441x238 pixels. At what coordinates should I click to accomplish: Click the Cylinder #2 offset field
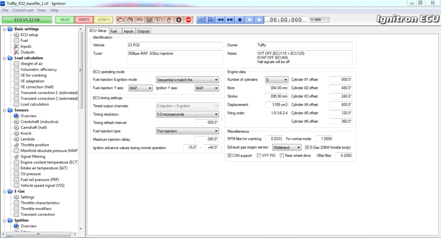340,88
